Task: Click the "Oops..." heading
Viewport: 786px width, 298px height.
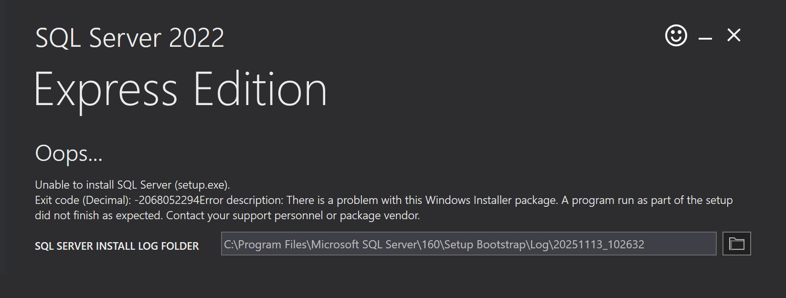Action: pyautogui.click(x=68, y=153)
